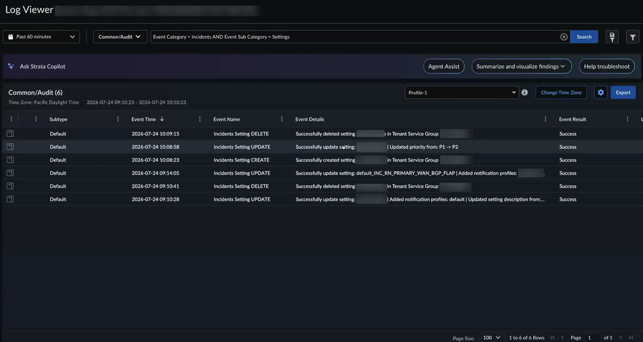Click Ask Strata Copilot
643x342 pixels.
coord(43,66)
